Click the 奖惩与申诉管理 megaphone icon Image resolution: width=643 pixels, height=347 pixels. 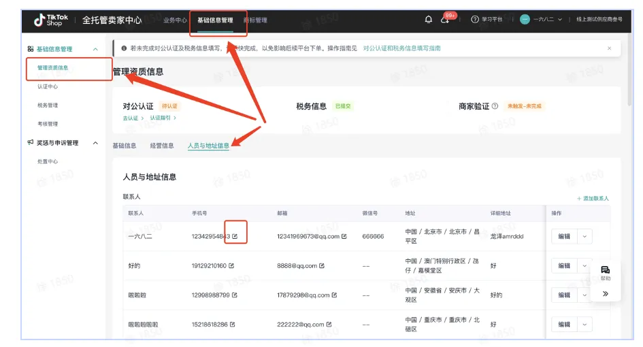pos(31,143)
